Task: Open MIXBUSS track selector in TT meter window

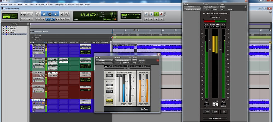Action: pyautogui.click(x=191, y=7)
